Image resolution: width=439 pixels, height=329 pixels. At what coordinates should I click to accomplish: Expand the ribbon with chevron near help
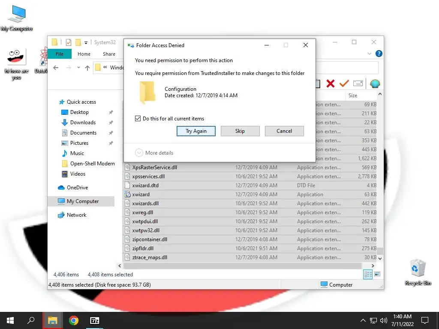click(369, 54)
